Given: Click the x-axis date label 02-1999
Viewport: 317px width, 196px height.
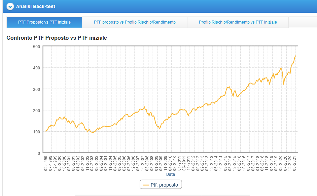Looking at the screenshot, I should coord(46,163).
